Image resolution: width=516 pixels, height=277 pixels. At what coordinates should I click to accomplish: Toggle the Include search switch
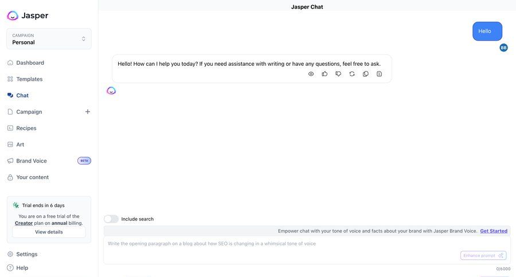click(111, 219)
